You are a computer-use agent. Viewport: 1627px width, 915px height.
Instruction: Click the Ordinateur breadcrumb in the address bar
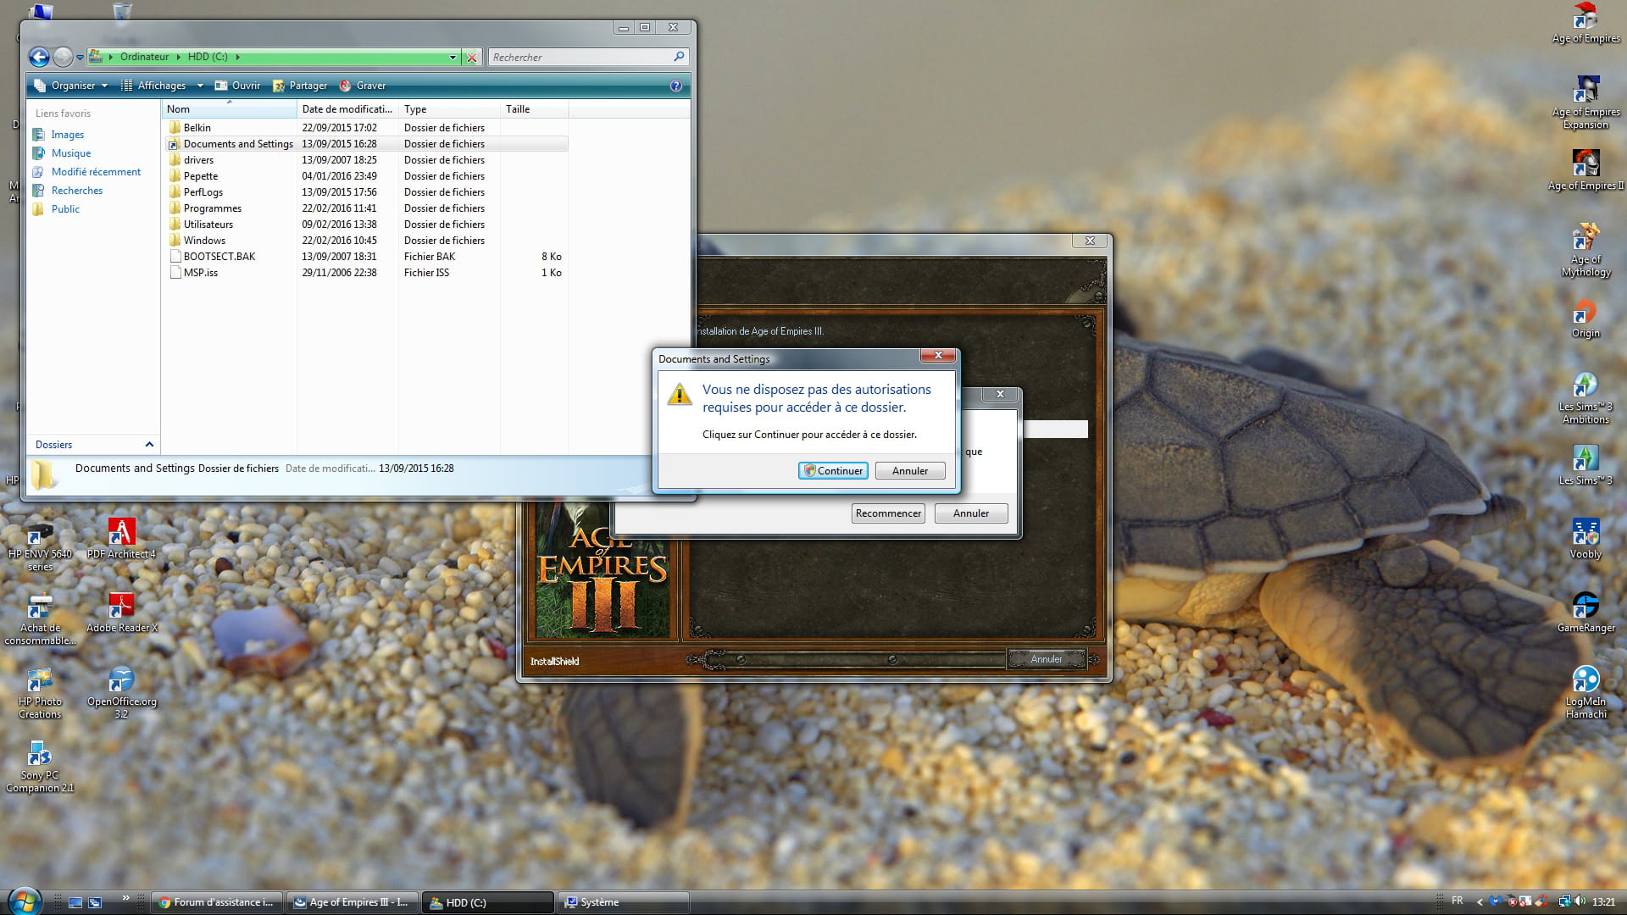(x=144, y=57)
